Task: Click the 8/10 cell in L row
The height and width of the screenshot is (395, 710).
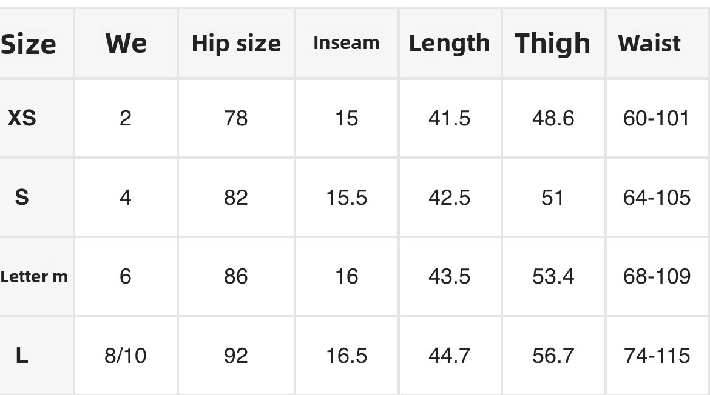Action: tap(126, 356)
